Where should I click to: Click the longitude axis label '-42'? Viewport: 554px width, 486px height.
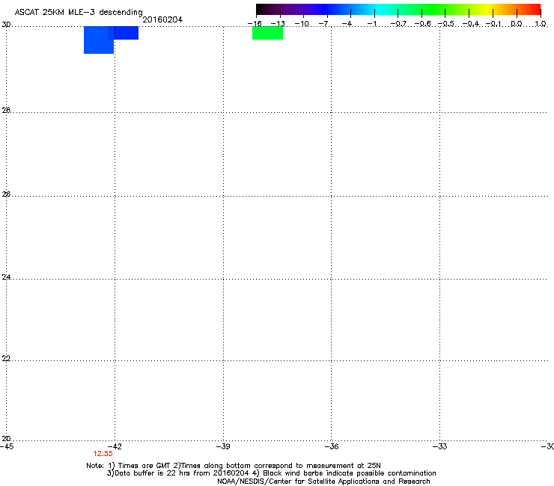(x=115, y=446)
